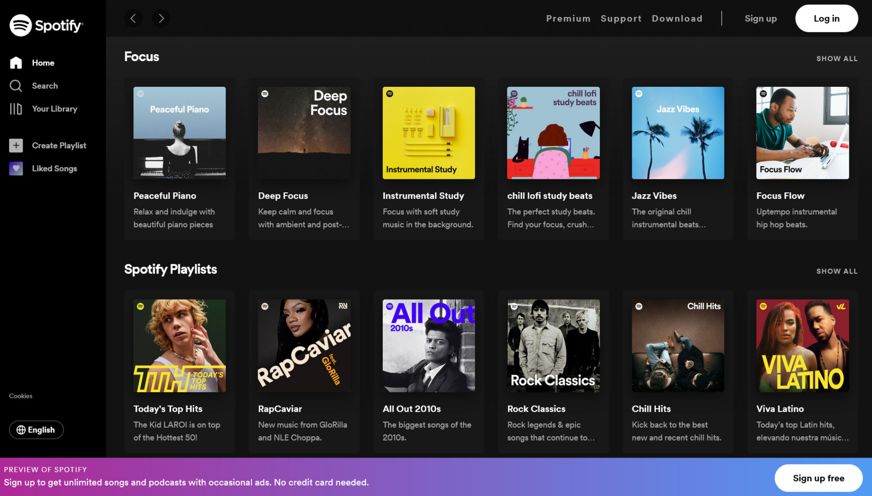Open Liked Songs label

click(54, 168)
